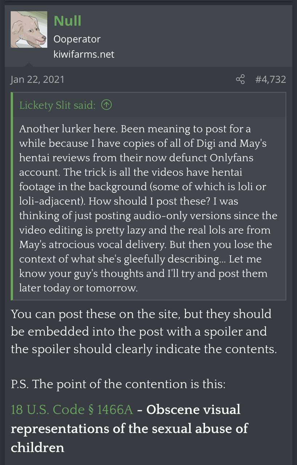Click the bold "Obscene visual representations" heading
Viewport: 297px width, 465px height.
pyautogui.click(x=125, y=419)
